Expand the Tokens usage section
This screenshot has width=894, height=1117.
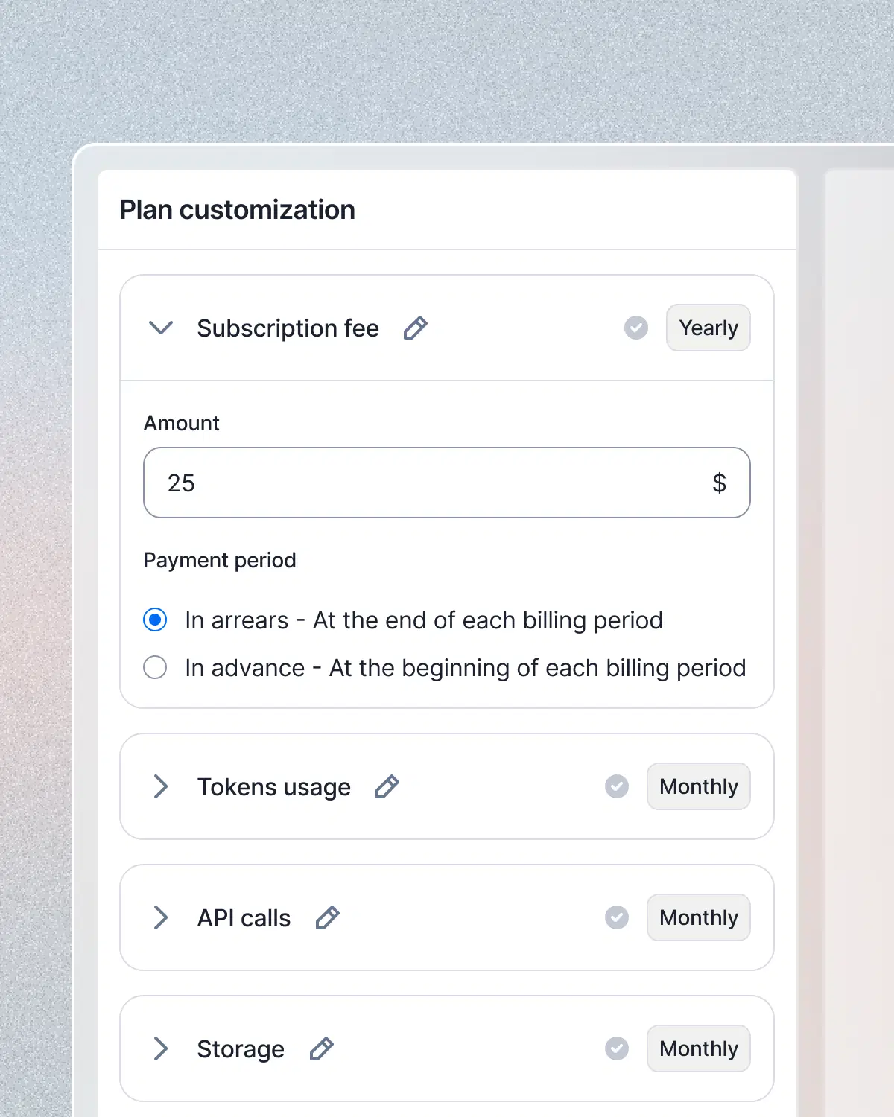click(x=160, y=786)
